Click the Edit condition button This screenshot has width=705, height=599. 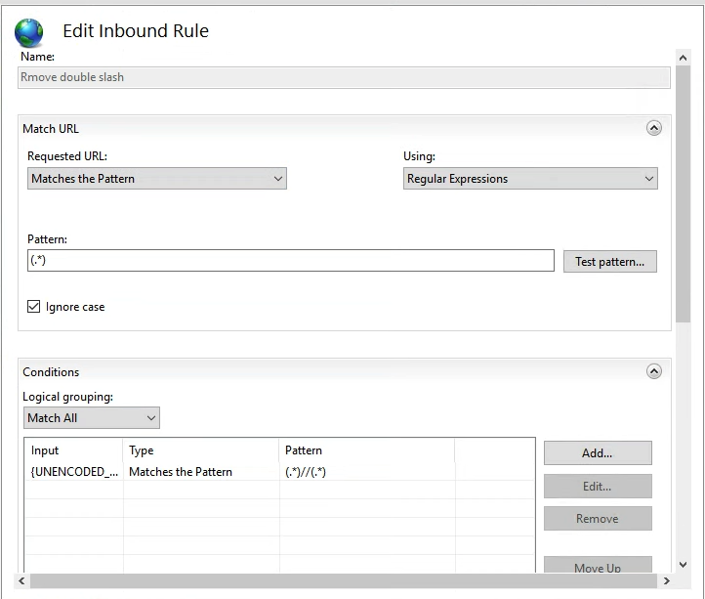point(598,486)
